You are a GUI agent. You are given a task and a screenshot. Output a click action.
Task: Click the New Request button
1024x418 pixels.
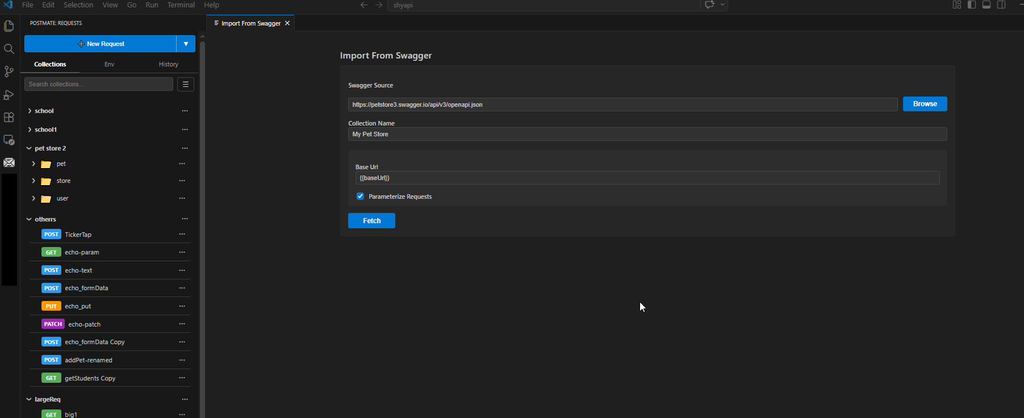[x=101, y=44]
